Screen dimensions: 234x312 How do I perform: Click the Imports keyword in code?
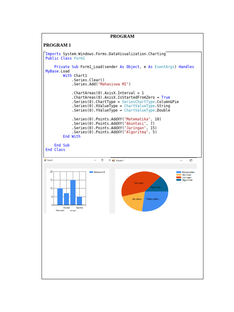pyautogui.click(x=53, y=54)
